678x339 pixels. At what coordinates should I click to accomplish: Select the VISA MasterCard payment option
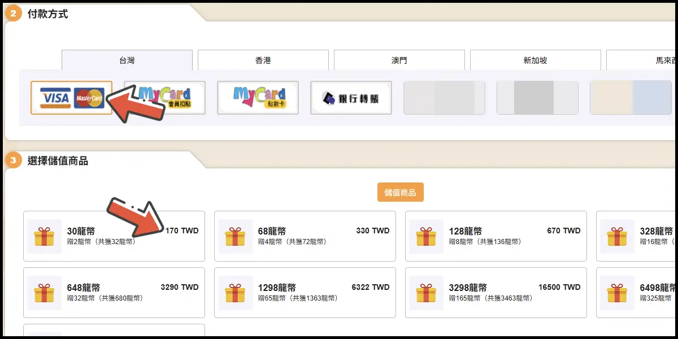click(x=71, y=98)
